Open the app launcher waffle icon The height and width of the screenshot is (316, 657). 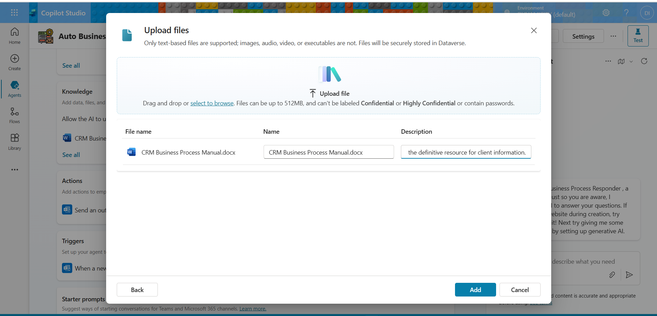click(14, 13)
